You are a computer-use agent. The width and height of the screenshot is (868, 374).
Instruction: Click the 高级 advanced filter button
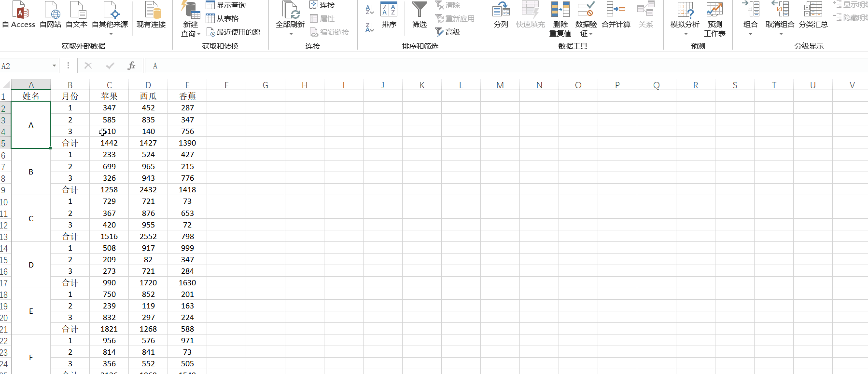point(448,32)
